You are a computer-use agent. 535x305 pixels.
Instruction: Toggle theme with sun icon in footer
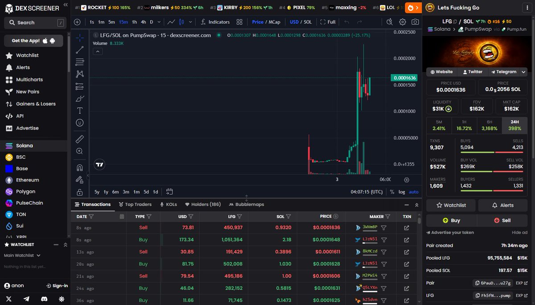[62, 299]
